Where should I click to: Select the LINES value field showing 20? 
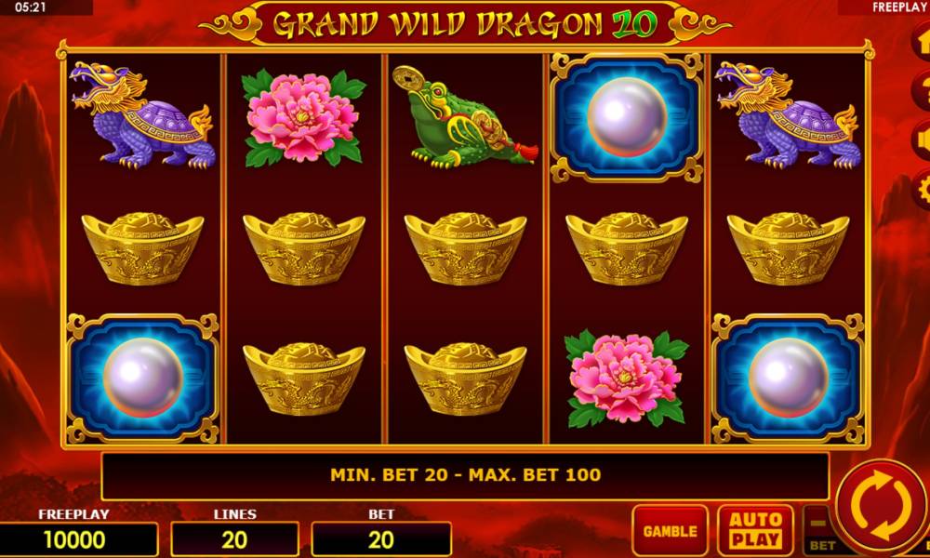235,539
